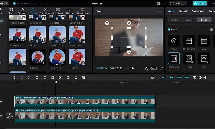Toggle linkage icon

click(179, 77)
